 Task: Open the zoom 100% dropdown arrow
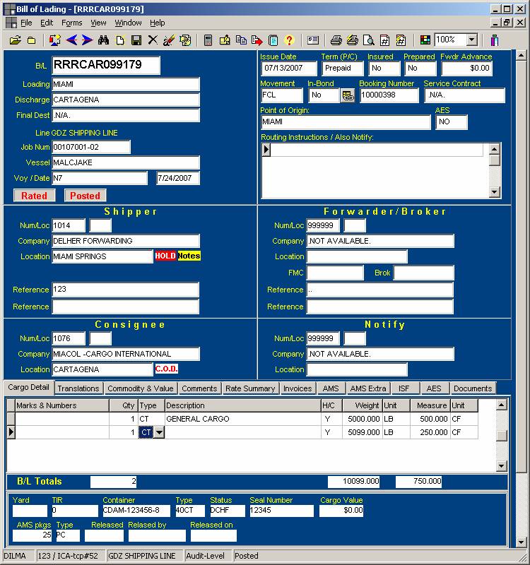click(x=471, y=40)
